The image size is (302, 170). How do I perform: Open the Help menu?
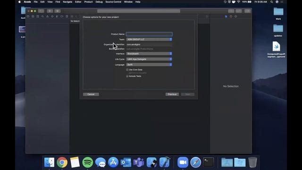pyautogui.click(x=138, y=2)
